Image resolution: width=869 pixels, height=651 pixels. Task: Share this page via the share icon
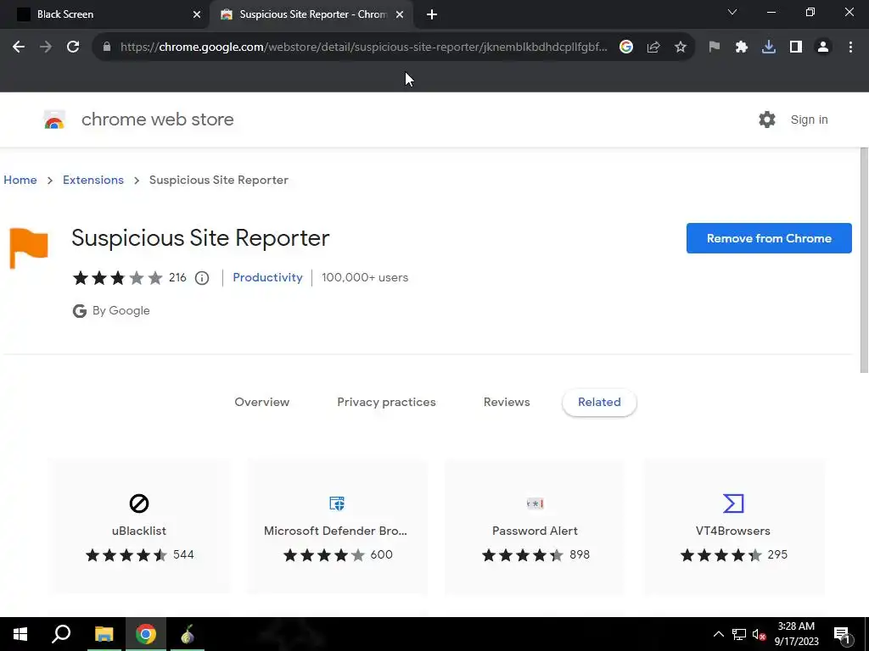[653, 47]
